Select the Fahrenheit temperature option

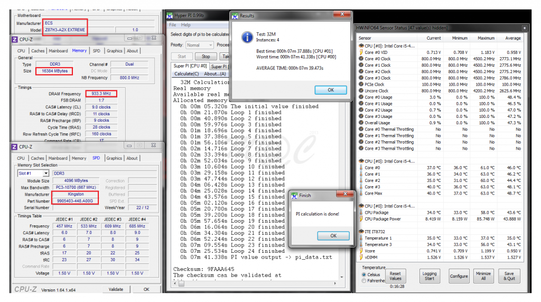363,281
